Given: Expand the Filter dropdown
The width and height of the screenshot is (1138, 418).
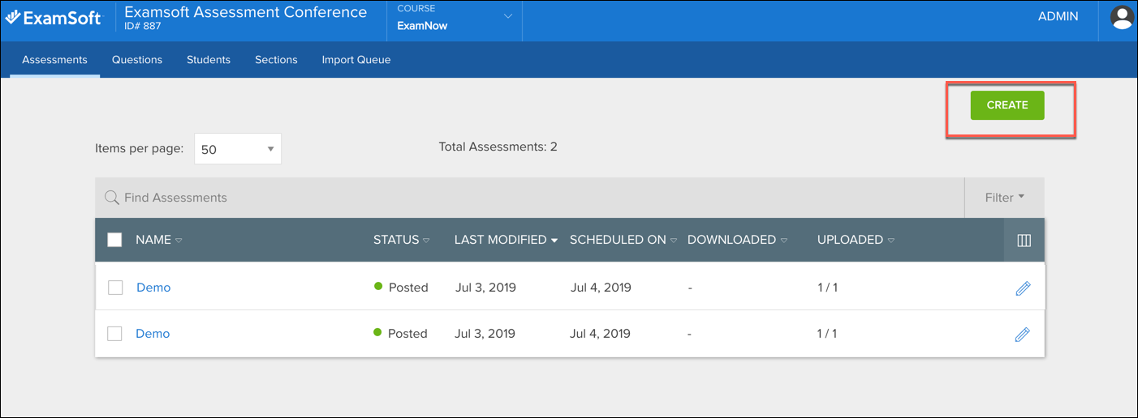Looking at the screenshot, I should coord(1004,198).
